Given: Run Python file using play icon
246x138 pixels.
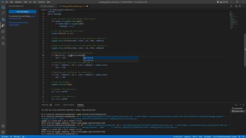Looking at the screenshot, I should pyautogui.click(x=231, y=6).
